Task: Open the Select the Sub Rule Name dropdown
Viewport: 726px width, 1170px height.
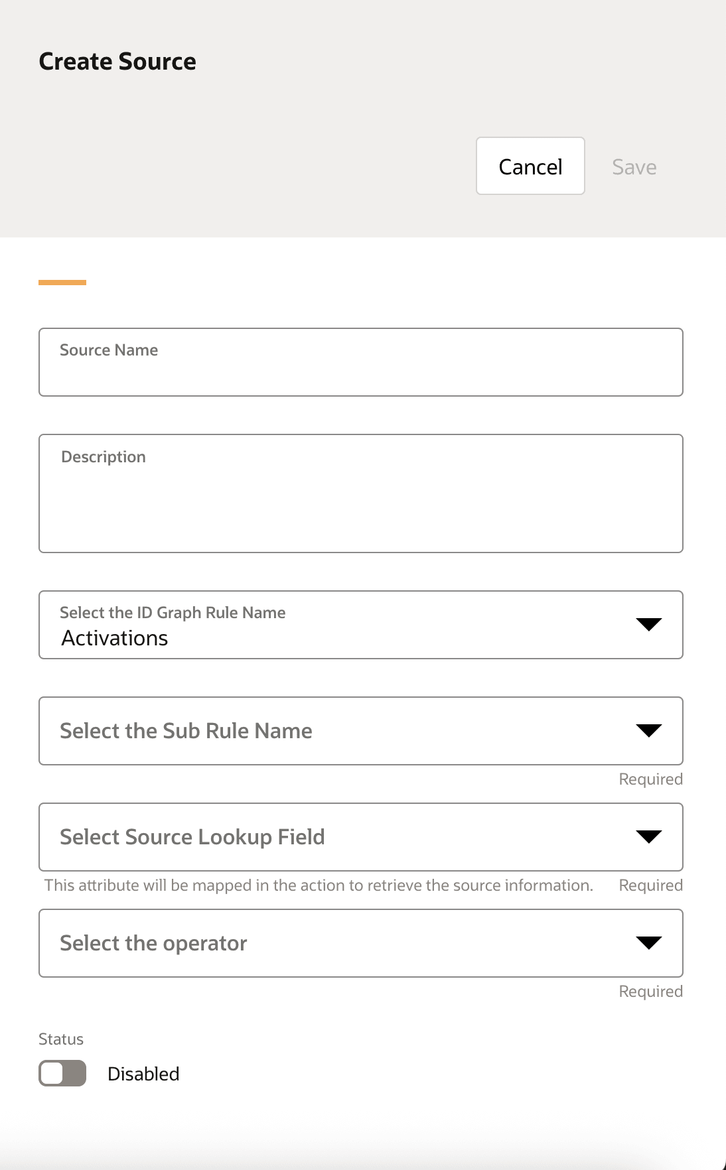Action: click(361, 730)
